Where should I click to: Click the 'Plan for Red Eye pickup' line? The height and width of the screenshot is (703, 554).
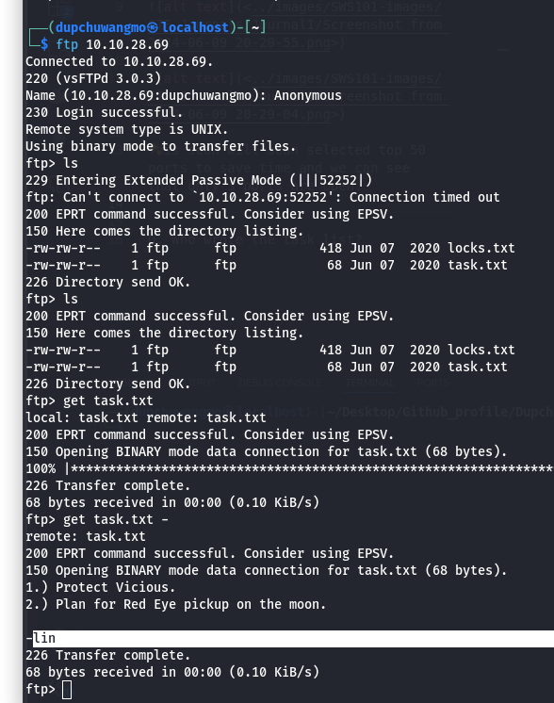[175, 604]
